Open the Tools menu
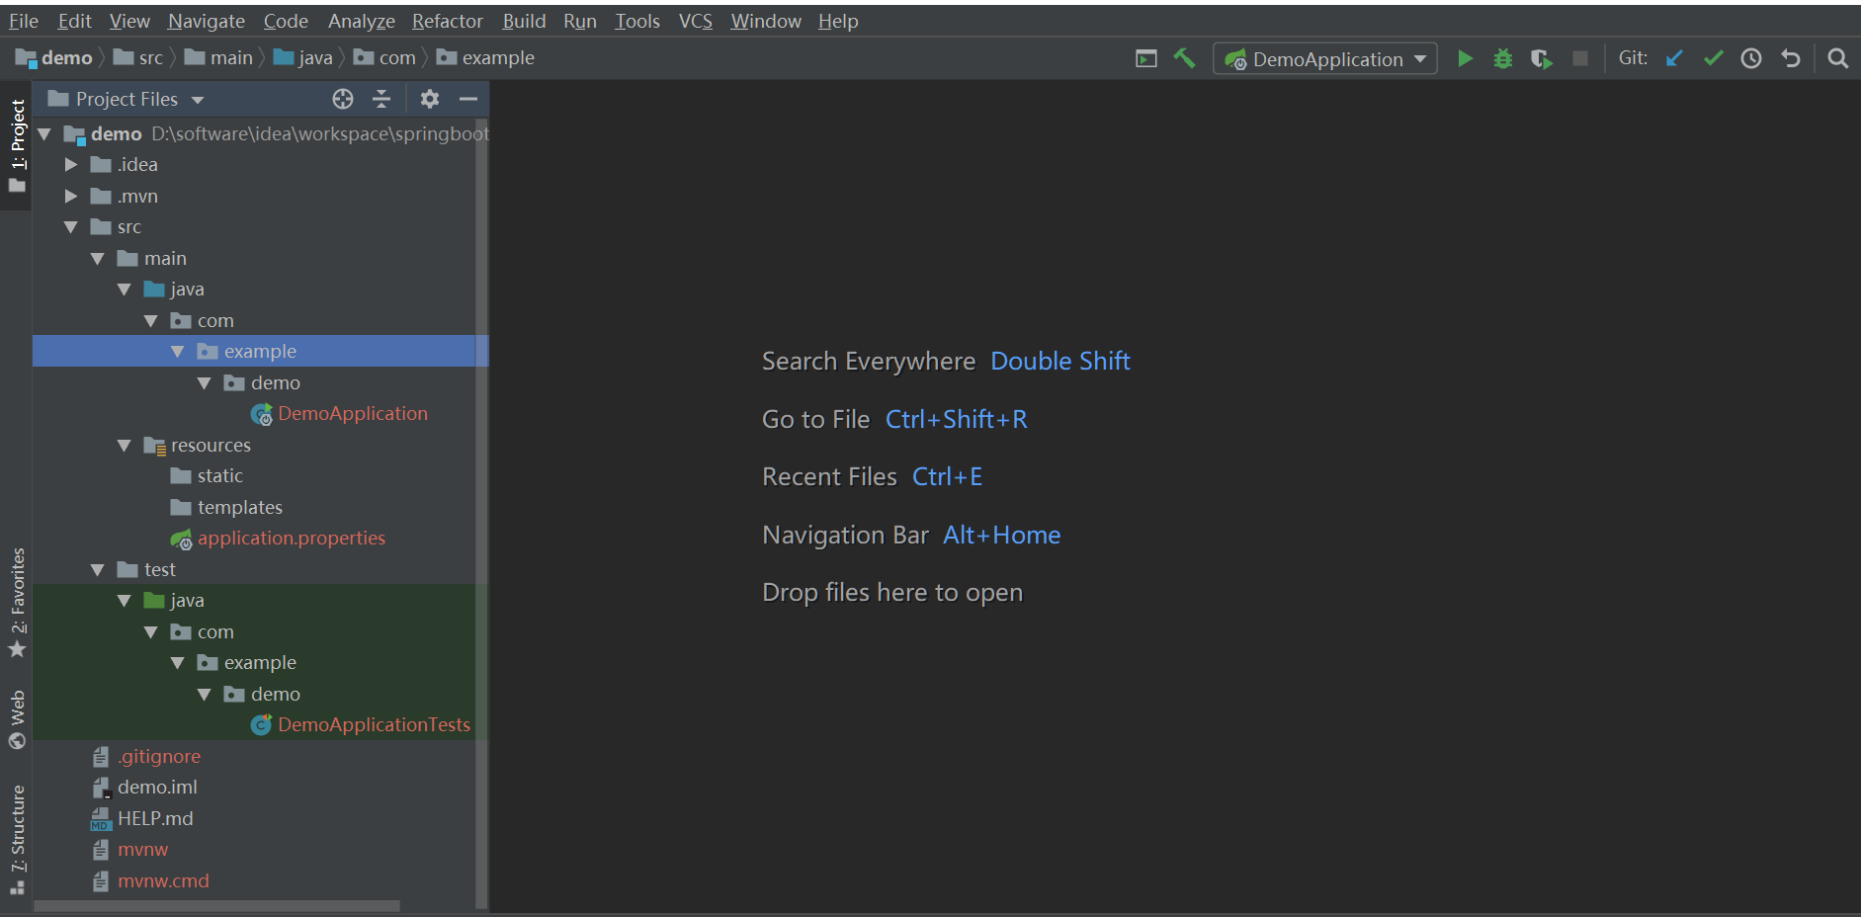The height and width of the screenshot is (917, 1861). pos(637,21)
